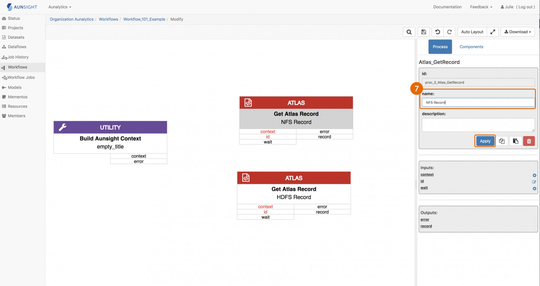Viewport: 540px width, 286px height.
Task: Click code icon on NFS Record node
Action: point(248,103)
